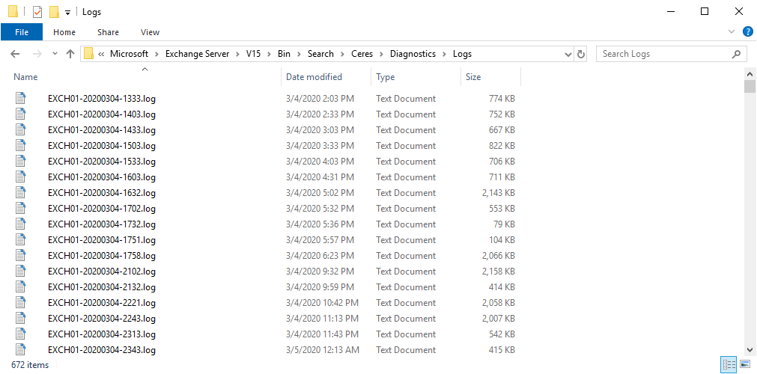The height and width of the screenshot is (374, 757).
Task: Expand the ribbon with chevron arrow
Action: click(731, 32)
